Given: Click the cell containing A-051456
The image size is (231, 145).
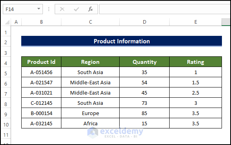Looking at the screenshot, I should pyautogui.click(x=41, y=72).
